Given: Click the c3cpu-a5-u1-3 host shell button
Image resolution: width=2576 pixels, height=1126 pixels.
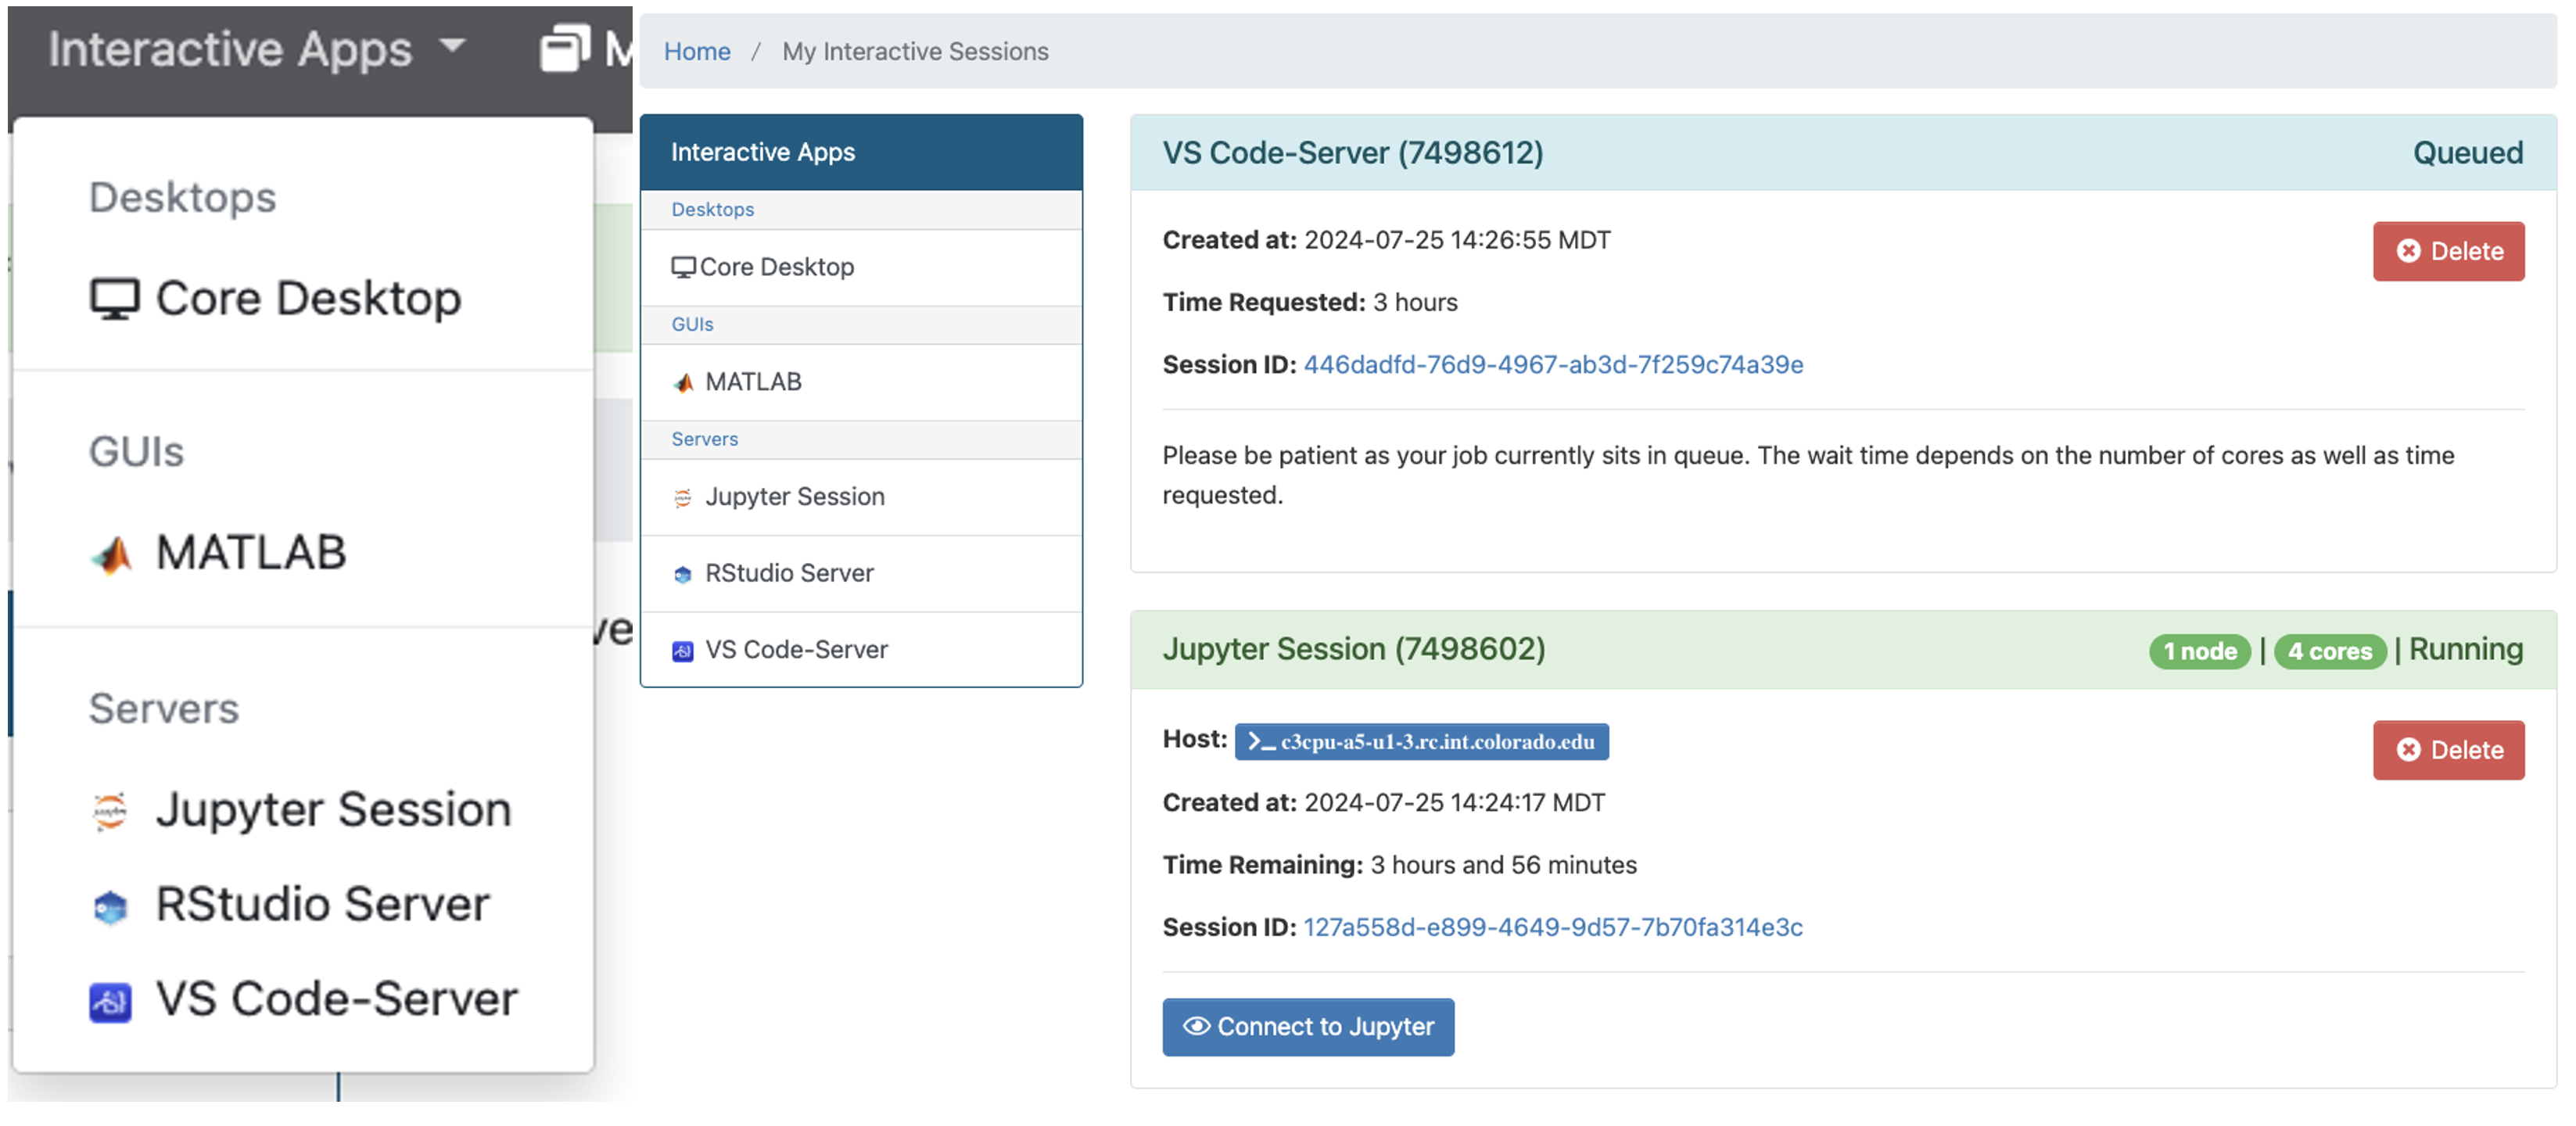Looking at the screenshot, I should [1421, 741].
